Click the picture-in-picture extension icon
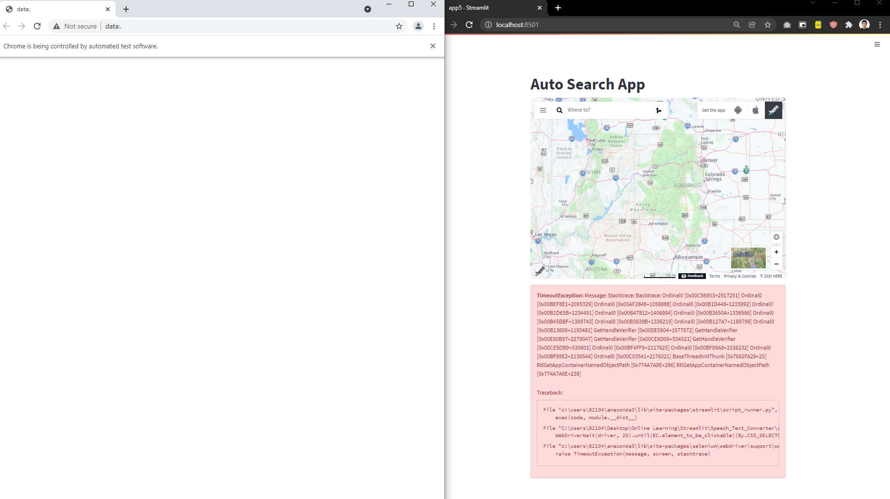 (803, 25)
